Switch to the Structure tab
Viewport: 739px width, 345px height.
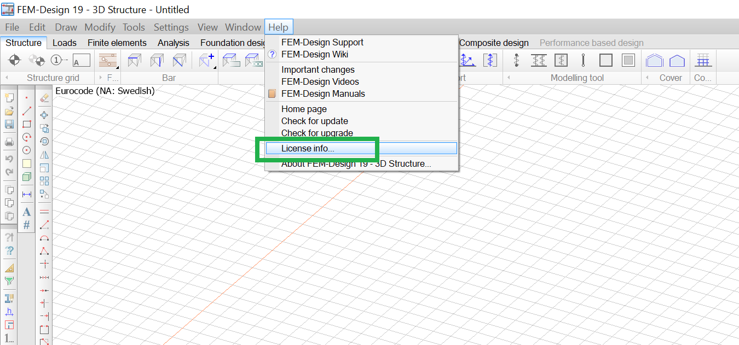click(x=24, y=43)
